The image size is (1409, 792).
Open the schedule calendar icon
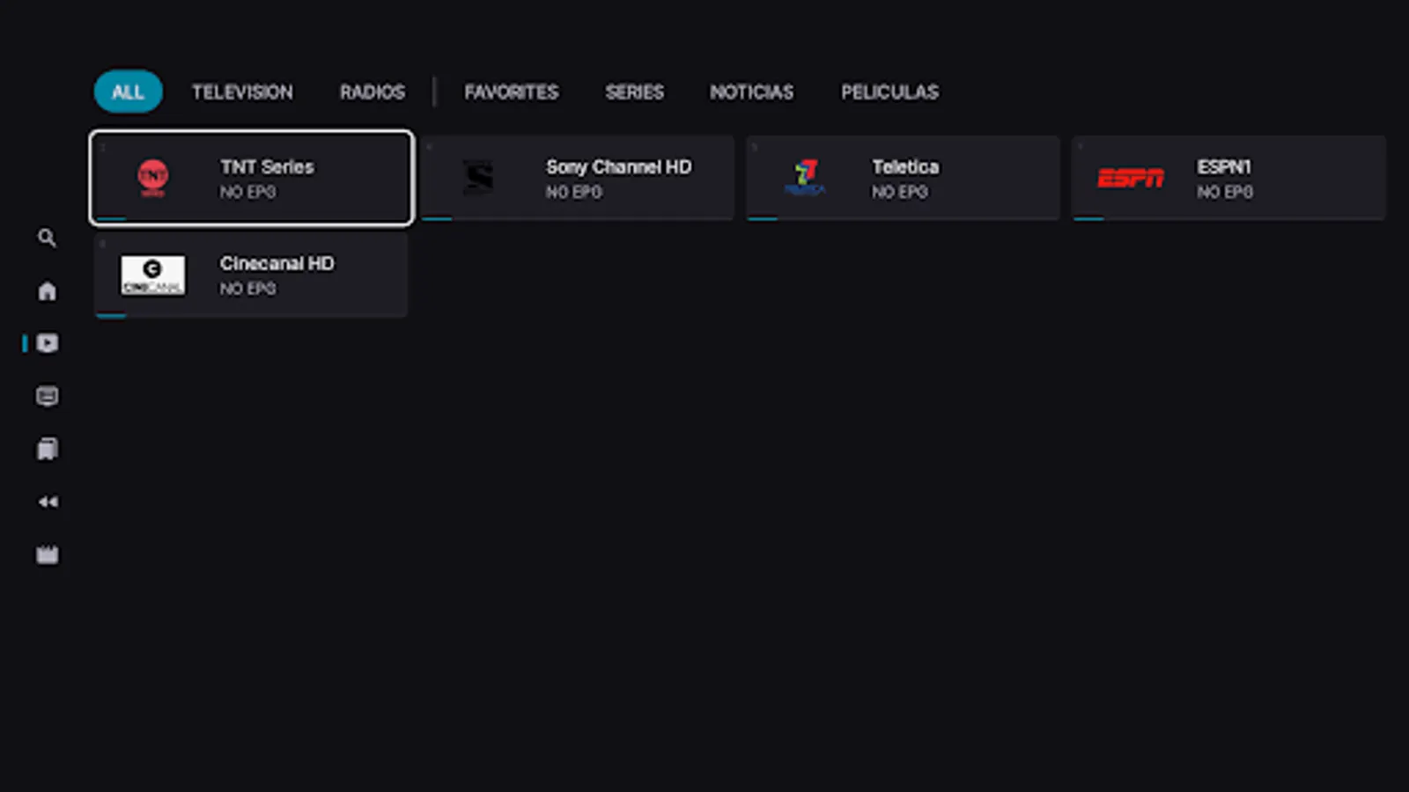tap(47, 554)
